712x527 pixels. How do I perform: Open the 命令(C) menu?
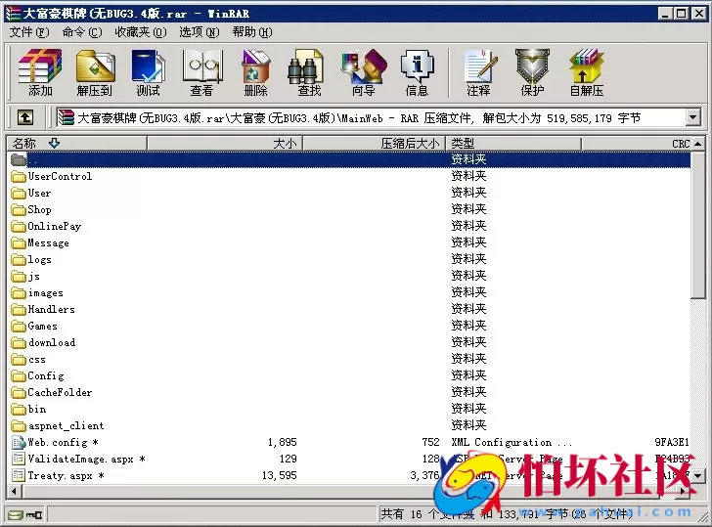[82, 32]
